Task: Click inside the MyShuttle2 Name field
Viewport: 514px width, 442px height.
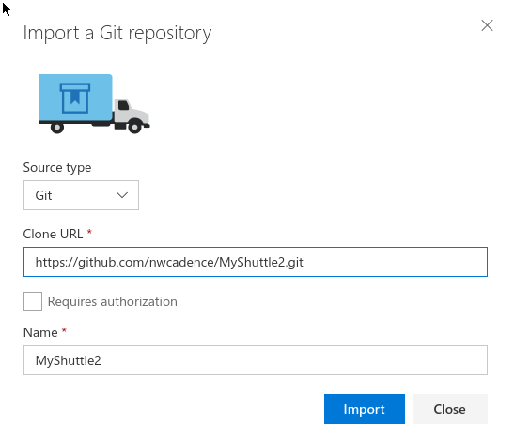Action: click(256, 360)
